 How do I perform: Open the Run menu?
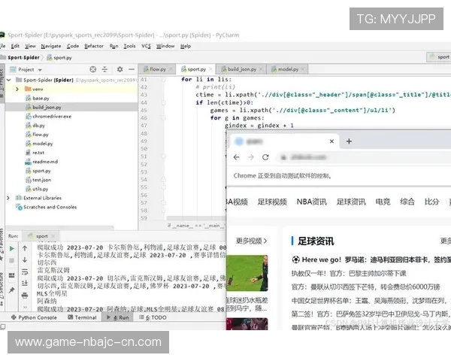coord(114,46)
